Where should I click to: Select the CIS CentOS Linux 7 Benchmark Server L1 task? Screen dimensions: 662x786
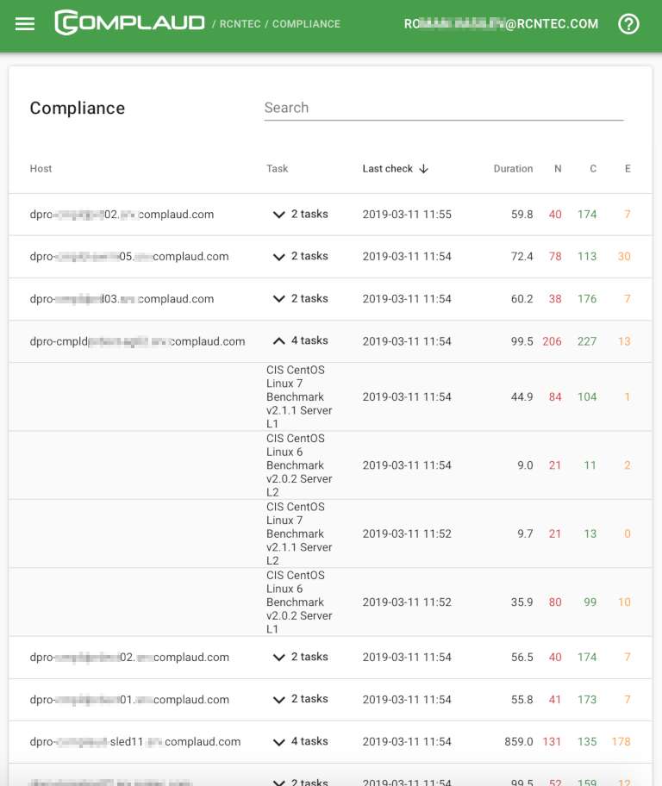(x=297, y=396)
